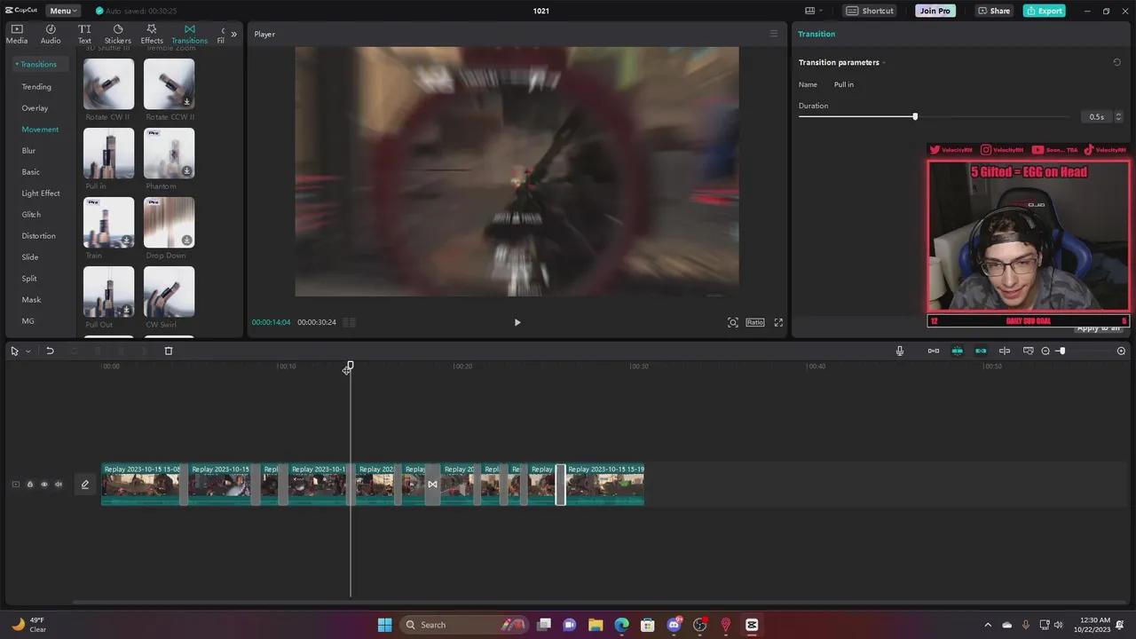Adjust the timeline zoom slider

(x=1061, y=351)
